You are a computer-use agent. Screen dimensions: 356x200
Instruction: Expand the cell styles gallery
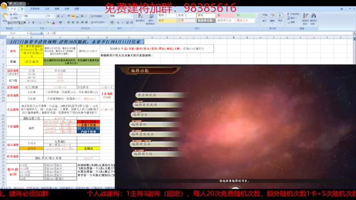point(257,21)
